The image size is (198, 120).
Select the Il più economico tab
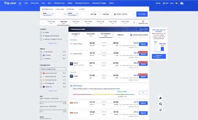[x=106, y=35]
